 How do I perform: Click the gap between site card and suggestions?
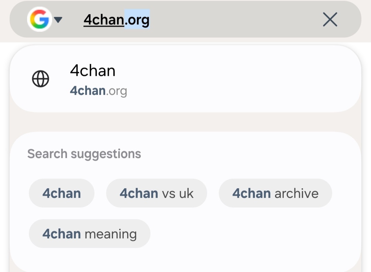point(185,122)
